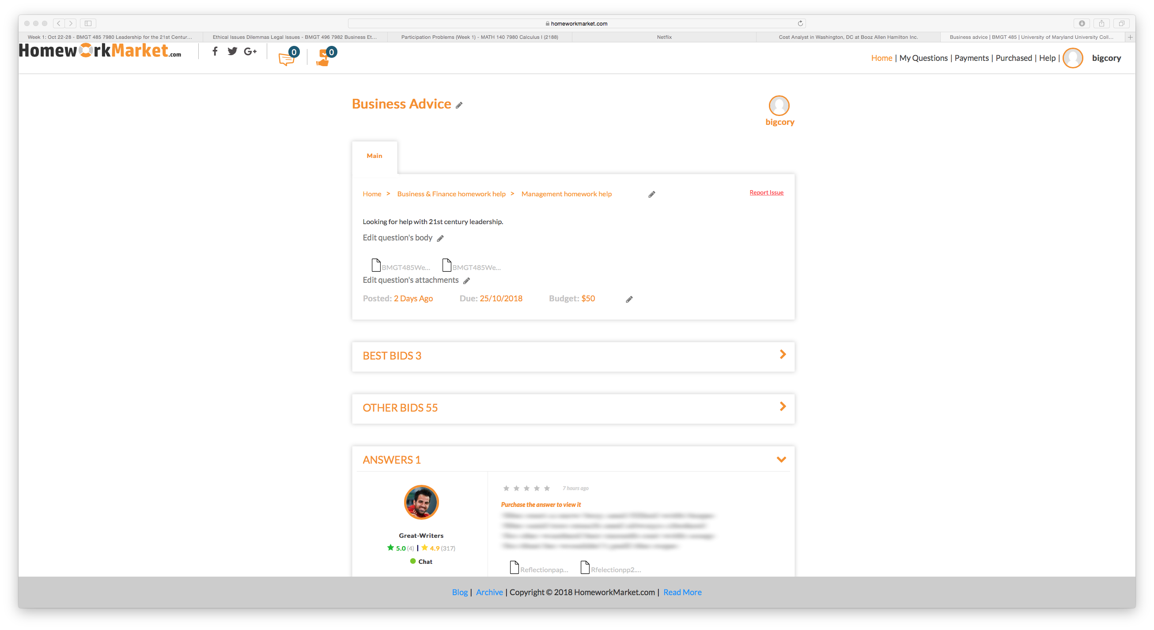Open the Help link

tap(1047, 58)
